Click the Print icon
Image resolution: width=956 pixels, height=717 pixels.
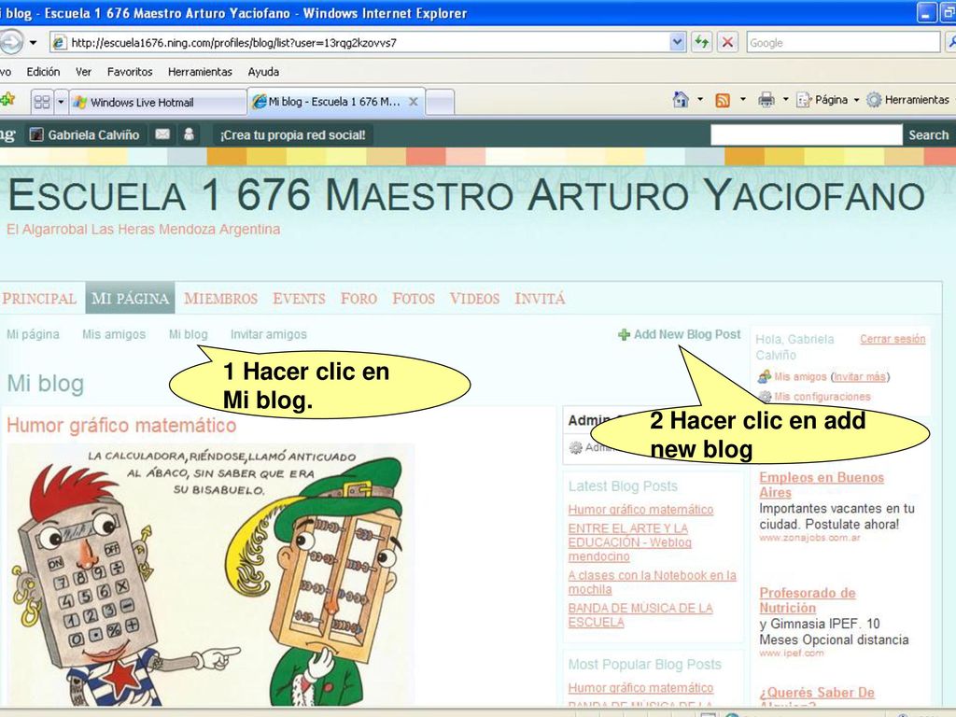(x=766, y=100)
